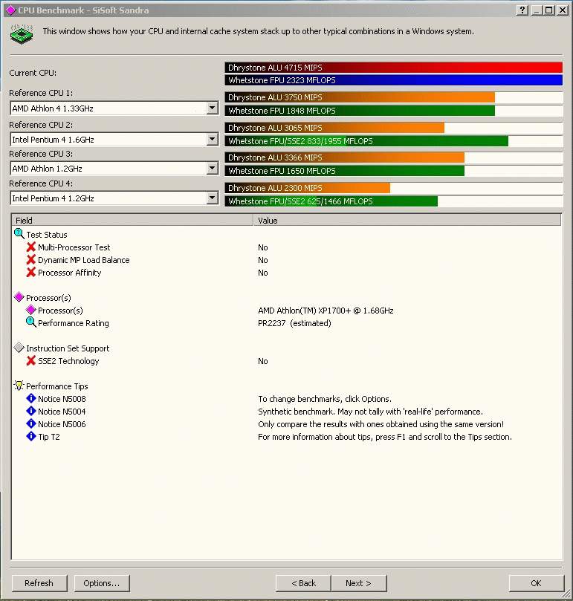Go to the Next > page
Screen dimensions: 573x601
point(358,583)
